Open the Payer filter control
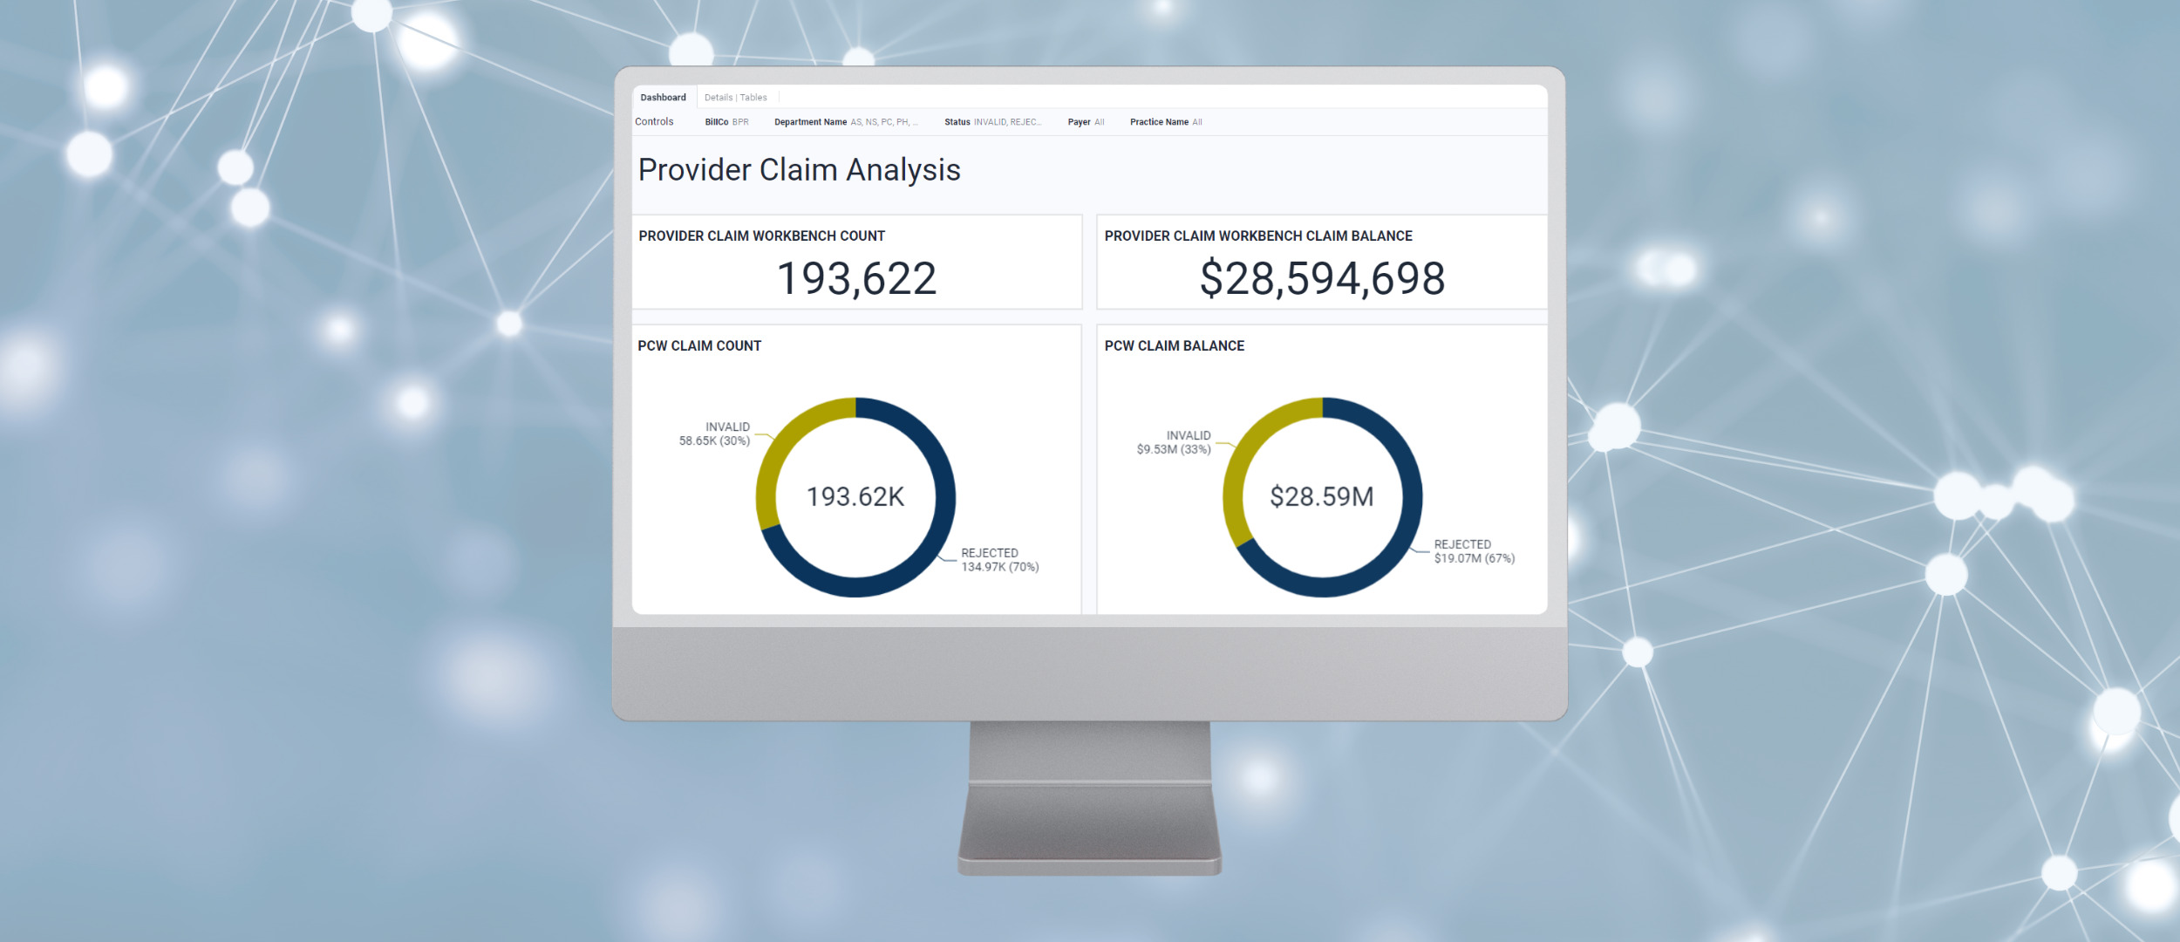Image resolution: width=2180 pixels, height=942 pixels. 1086,122
